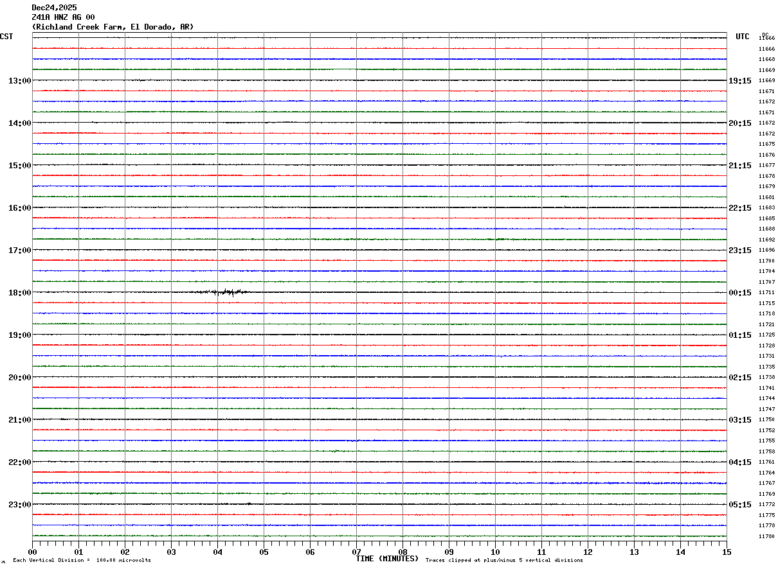
Task: Select the 19:15 UTC time label
Action: point(739,81)
